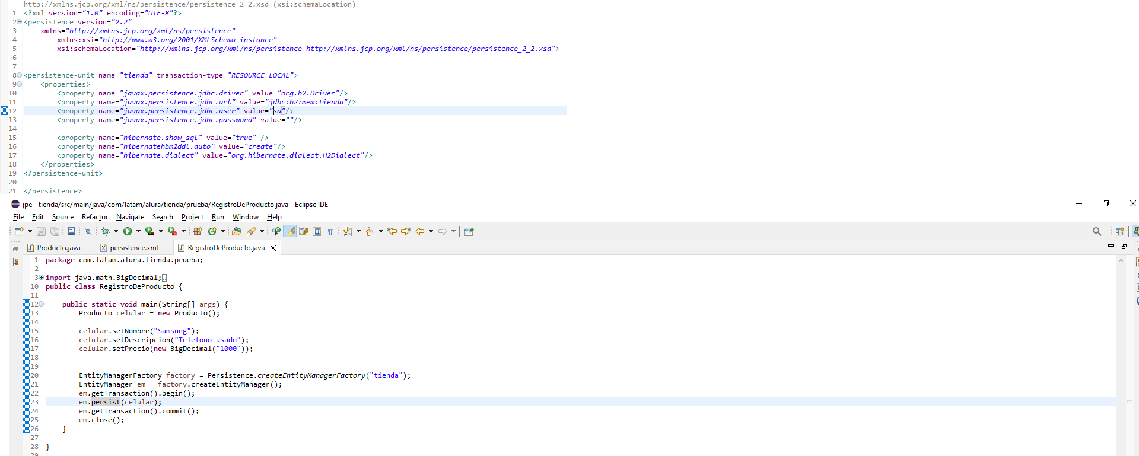The image size is (1139, 456).
Task: Click the 'hibernate.show_sql' property name
Action: tap(160, 138)
